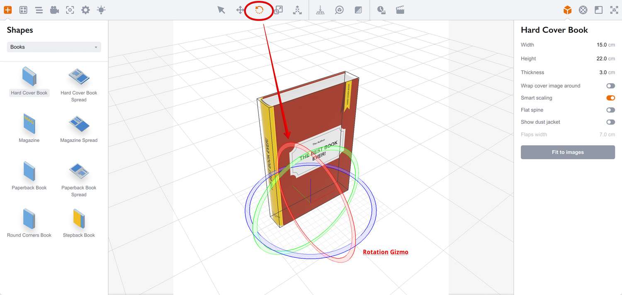Open the camera settings icon

pos(54,10)
